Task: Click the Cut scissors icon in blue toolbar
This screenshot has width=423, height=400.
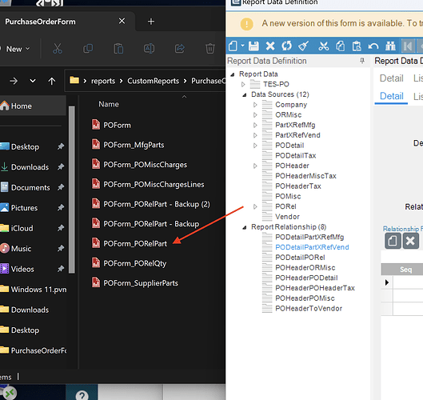Action: click(x=324, y=46)
